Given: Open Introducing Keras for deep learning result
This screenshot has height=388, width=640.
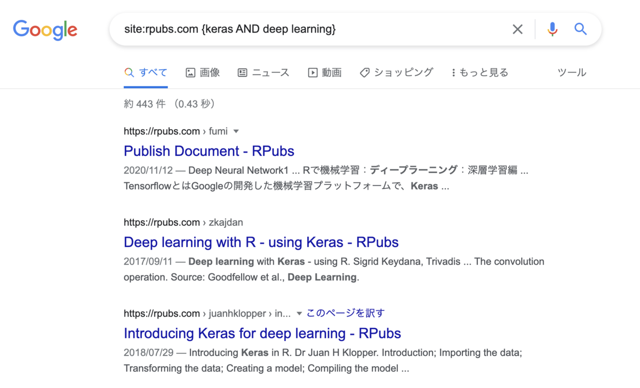Looking at the screenshot, I should (x=262, y=334).
